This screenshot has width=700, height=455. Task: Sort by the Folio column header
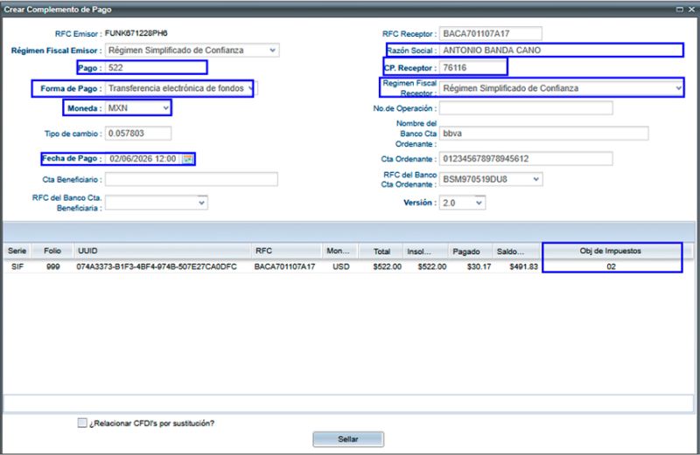pos(52,251)
